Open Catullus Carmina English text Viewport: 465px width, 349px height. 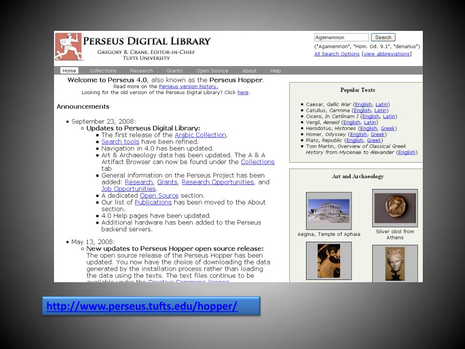(x=362, y=110)
